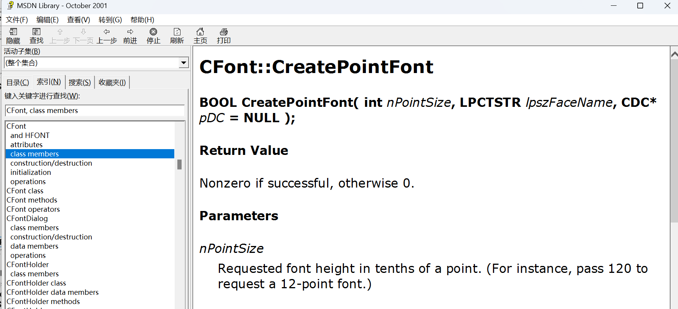Click the 下一页 down-arrow toolbar icon

point(83,36)
